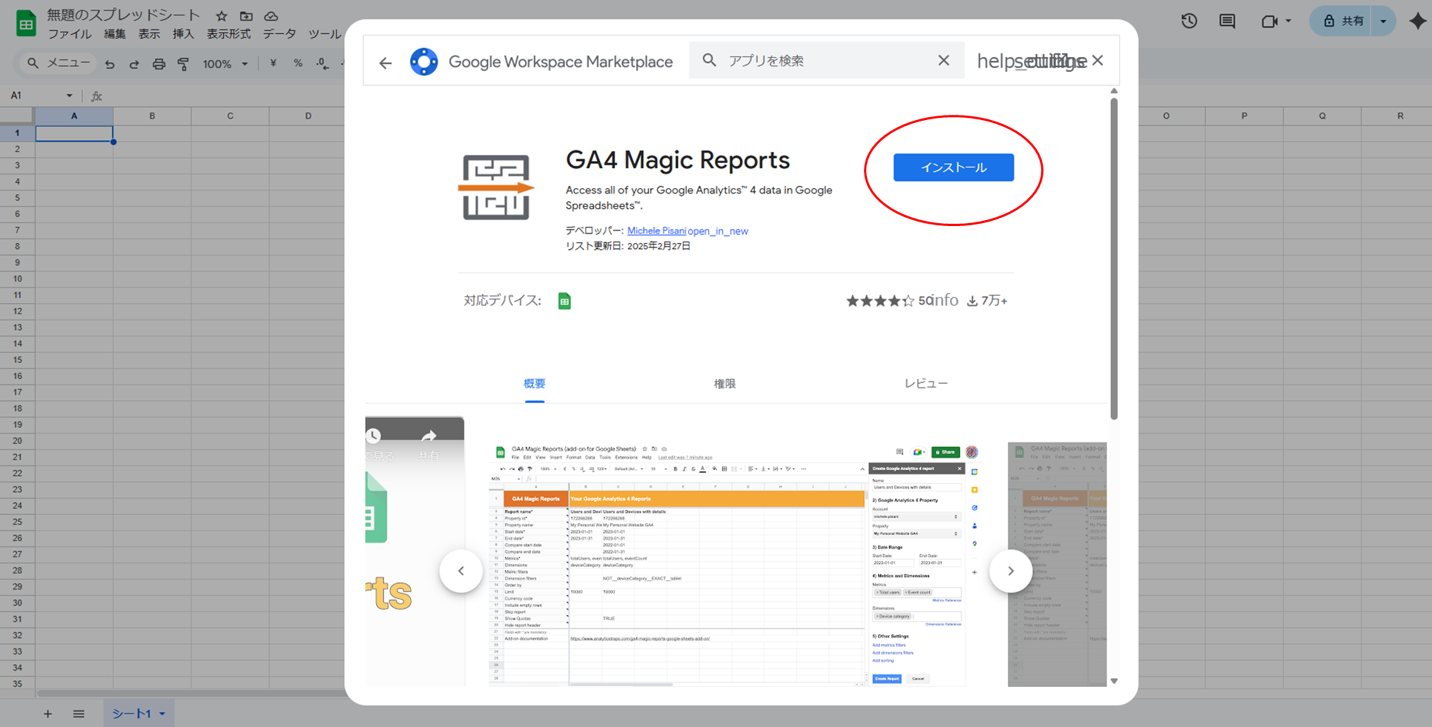Select row 5 header
The width and height of the screenshot is (1432, 727).
(17, 198)
